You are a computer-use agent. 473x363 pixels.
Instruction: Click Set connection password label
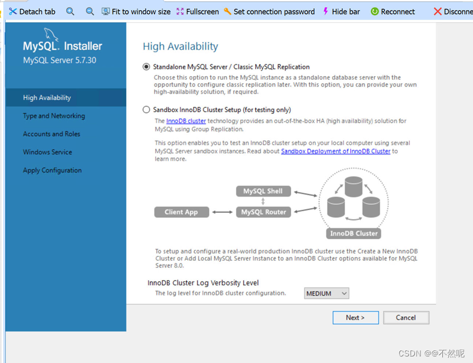coord(274,11)
